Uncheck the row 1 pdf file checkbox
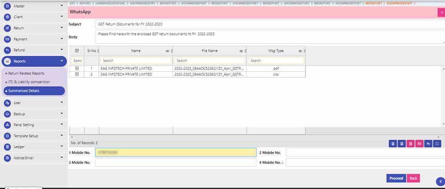 click(x=77, y=68)
